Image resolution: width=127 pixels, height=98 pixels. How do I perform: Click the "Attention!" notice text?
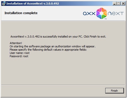tap(16, 43)
